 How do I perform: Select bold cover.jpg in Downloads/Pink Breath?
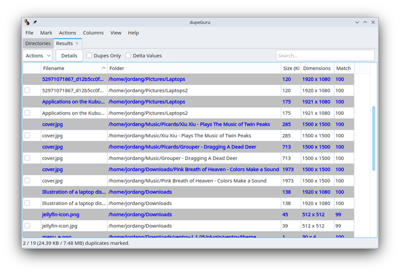coord(188,169)
